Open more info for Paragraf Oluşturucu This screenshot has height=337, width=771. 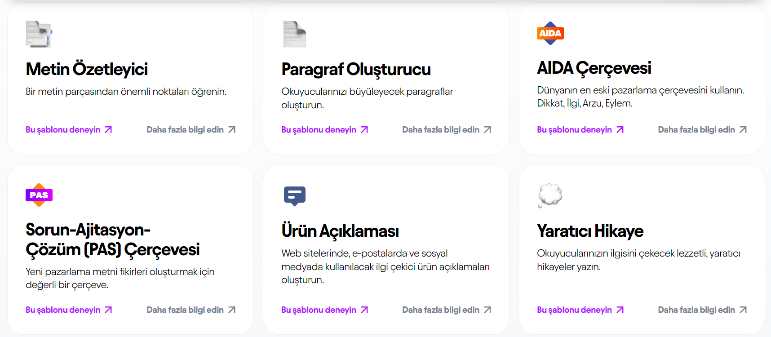click(x=447, y=130)
